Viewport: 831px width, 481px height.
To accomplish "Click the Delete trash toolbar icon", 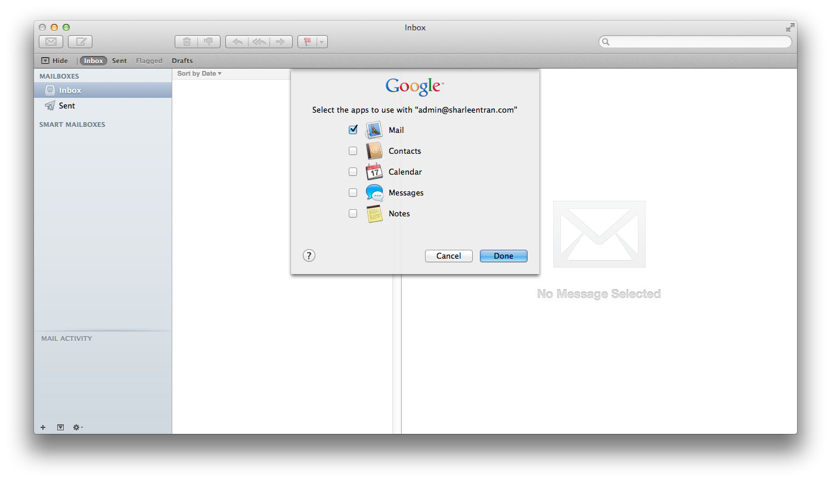I will point(187,42).
